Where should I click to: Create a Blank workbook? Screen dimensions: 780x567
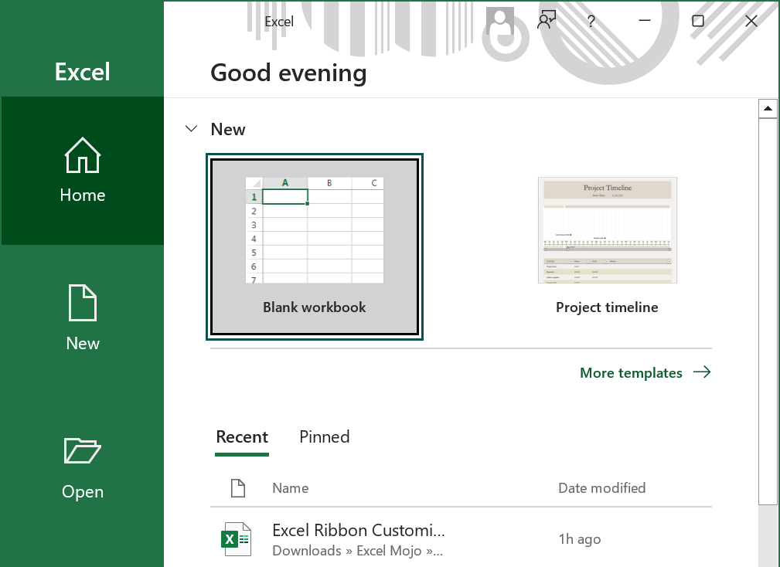[x=315, y=247]
